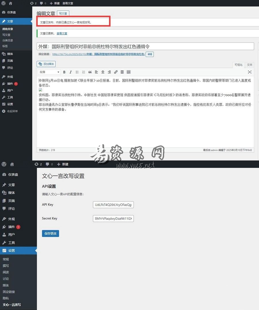The image size is (259, 310).
Task: Switch to the 文本 editor tab
Action: pyautogui.click(x=250, y=65)
